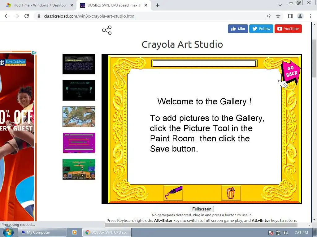The height and width of the screenshot is (237, 317).
Task: Reload the current page
Action: 27,16
